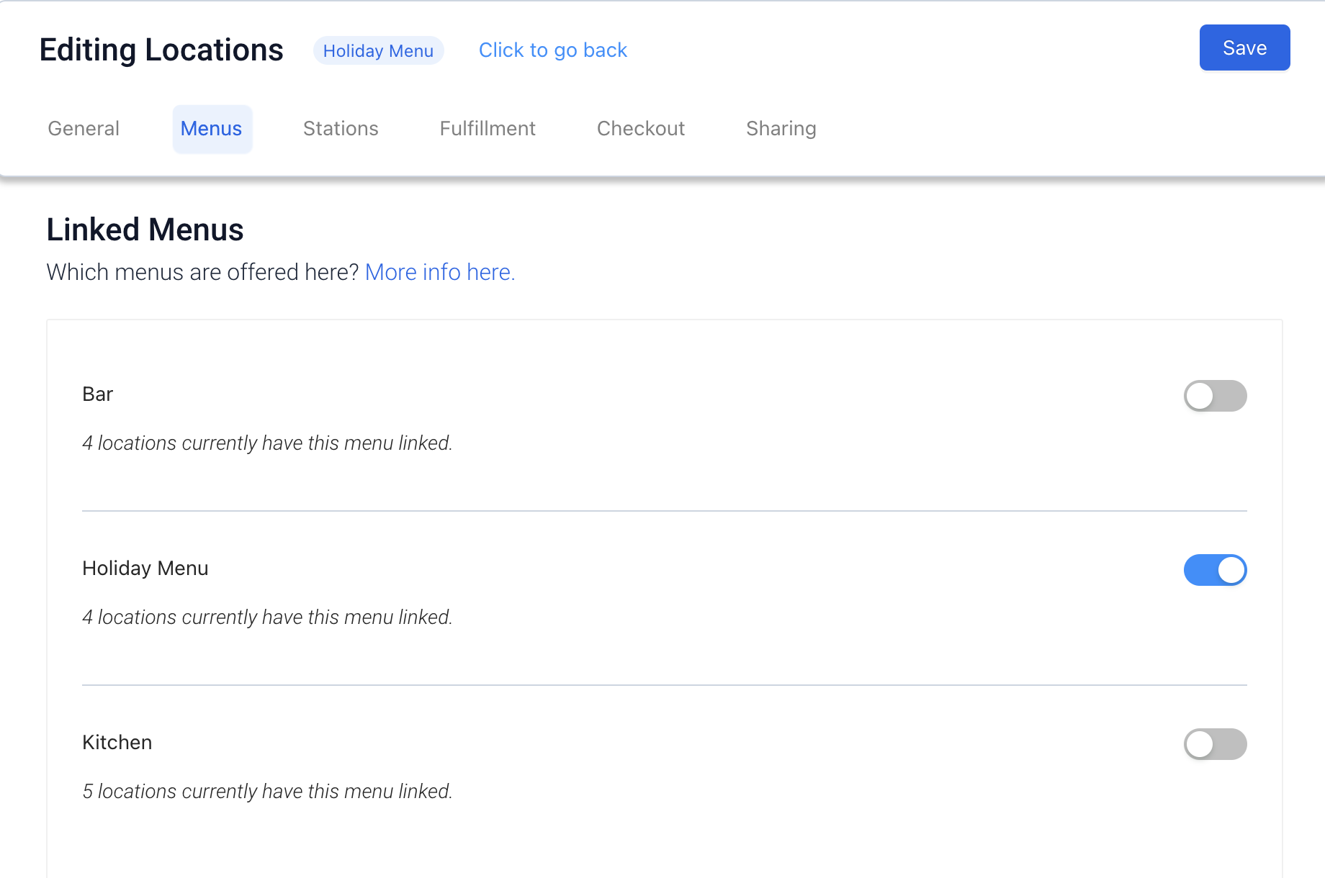Click the Holiday Menu badge in header

378,50
